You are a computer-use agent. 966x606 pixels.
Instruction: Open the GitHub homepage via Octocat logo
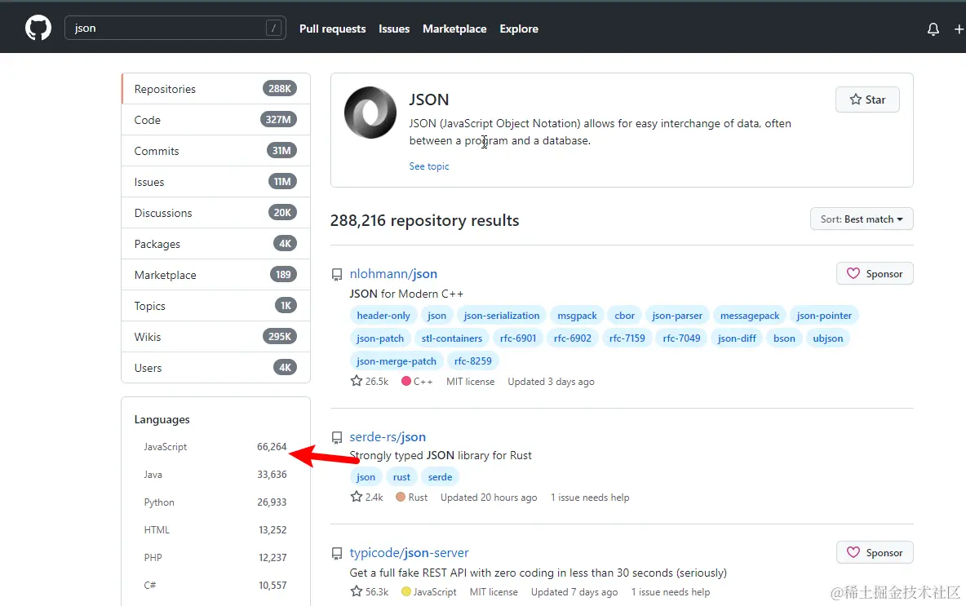click(38, 29)
